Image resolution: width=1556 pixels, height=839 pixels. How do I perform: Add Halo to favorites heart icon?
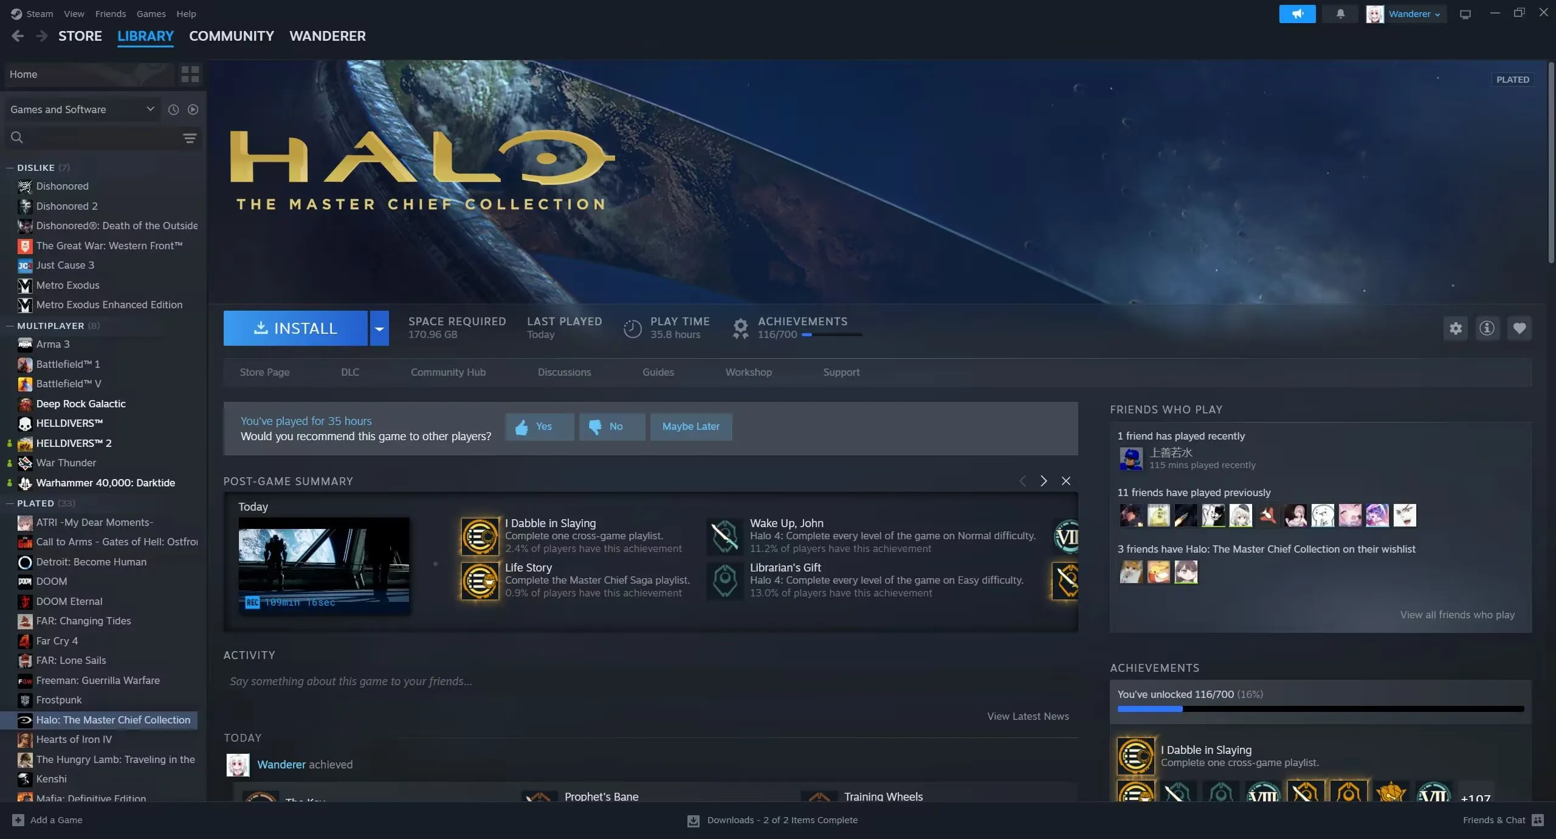pyautogui.click(x=1519, y=328)
